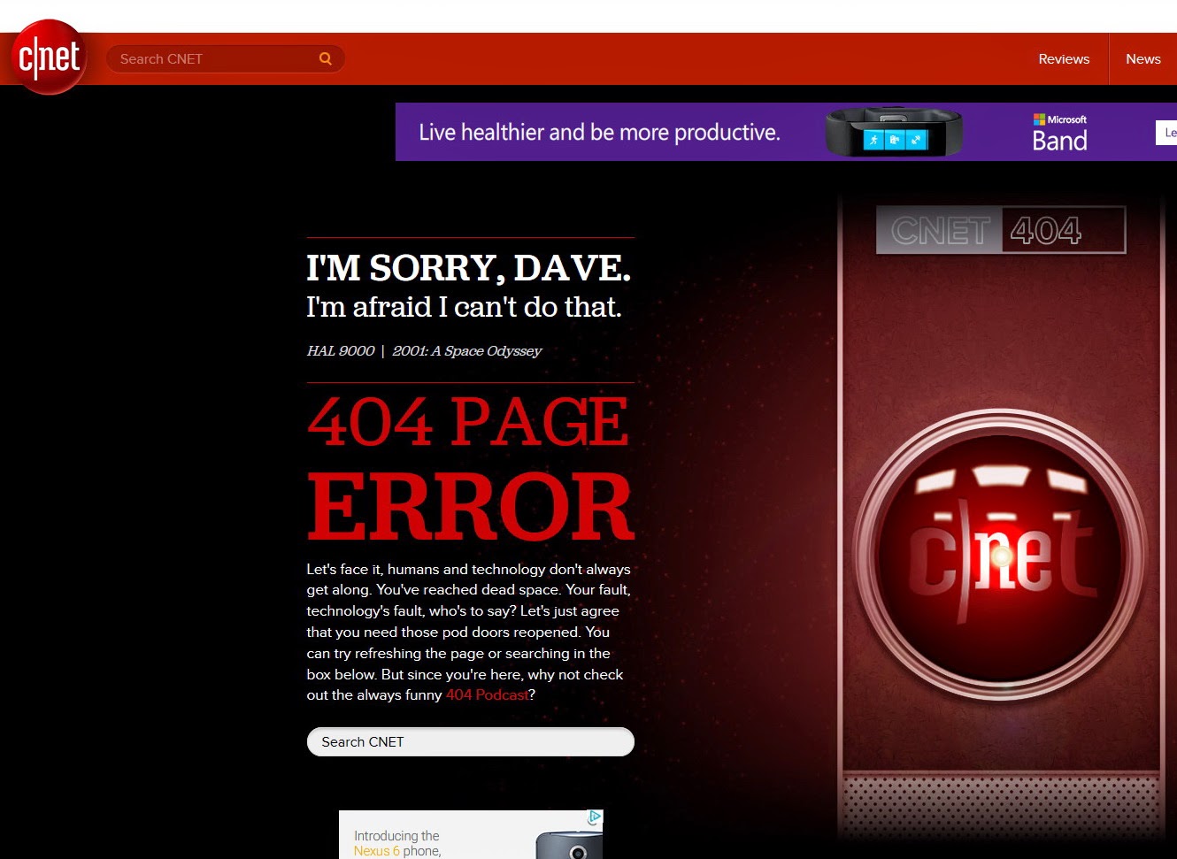
Task: Click the "I'M SORRY, DAVE." headline
Action: coord(469,268)
